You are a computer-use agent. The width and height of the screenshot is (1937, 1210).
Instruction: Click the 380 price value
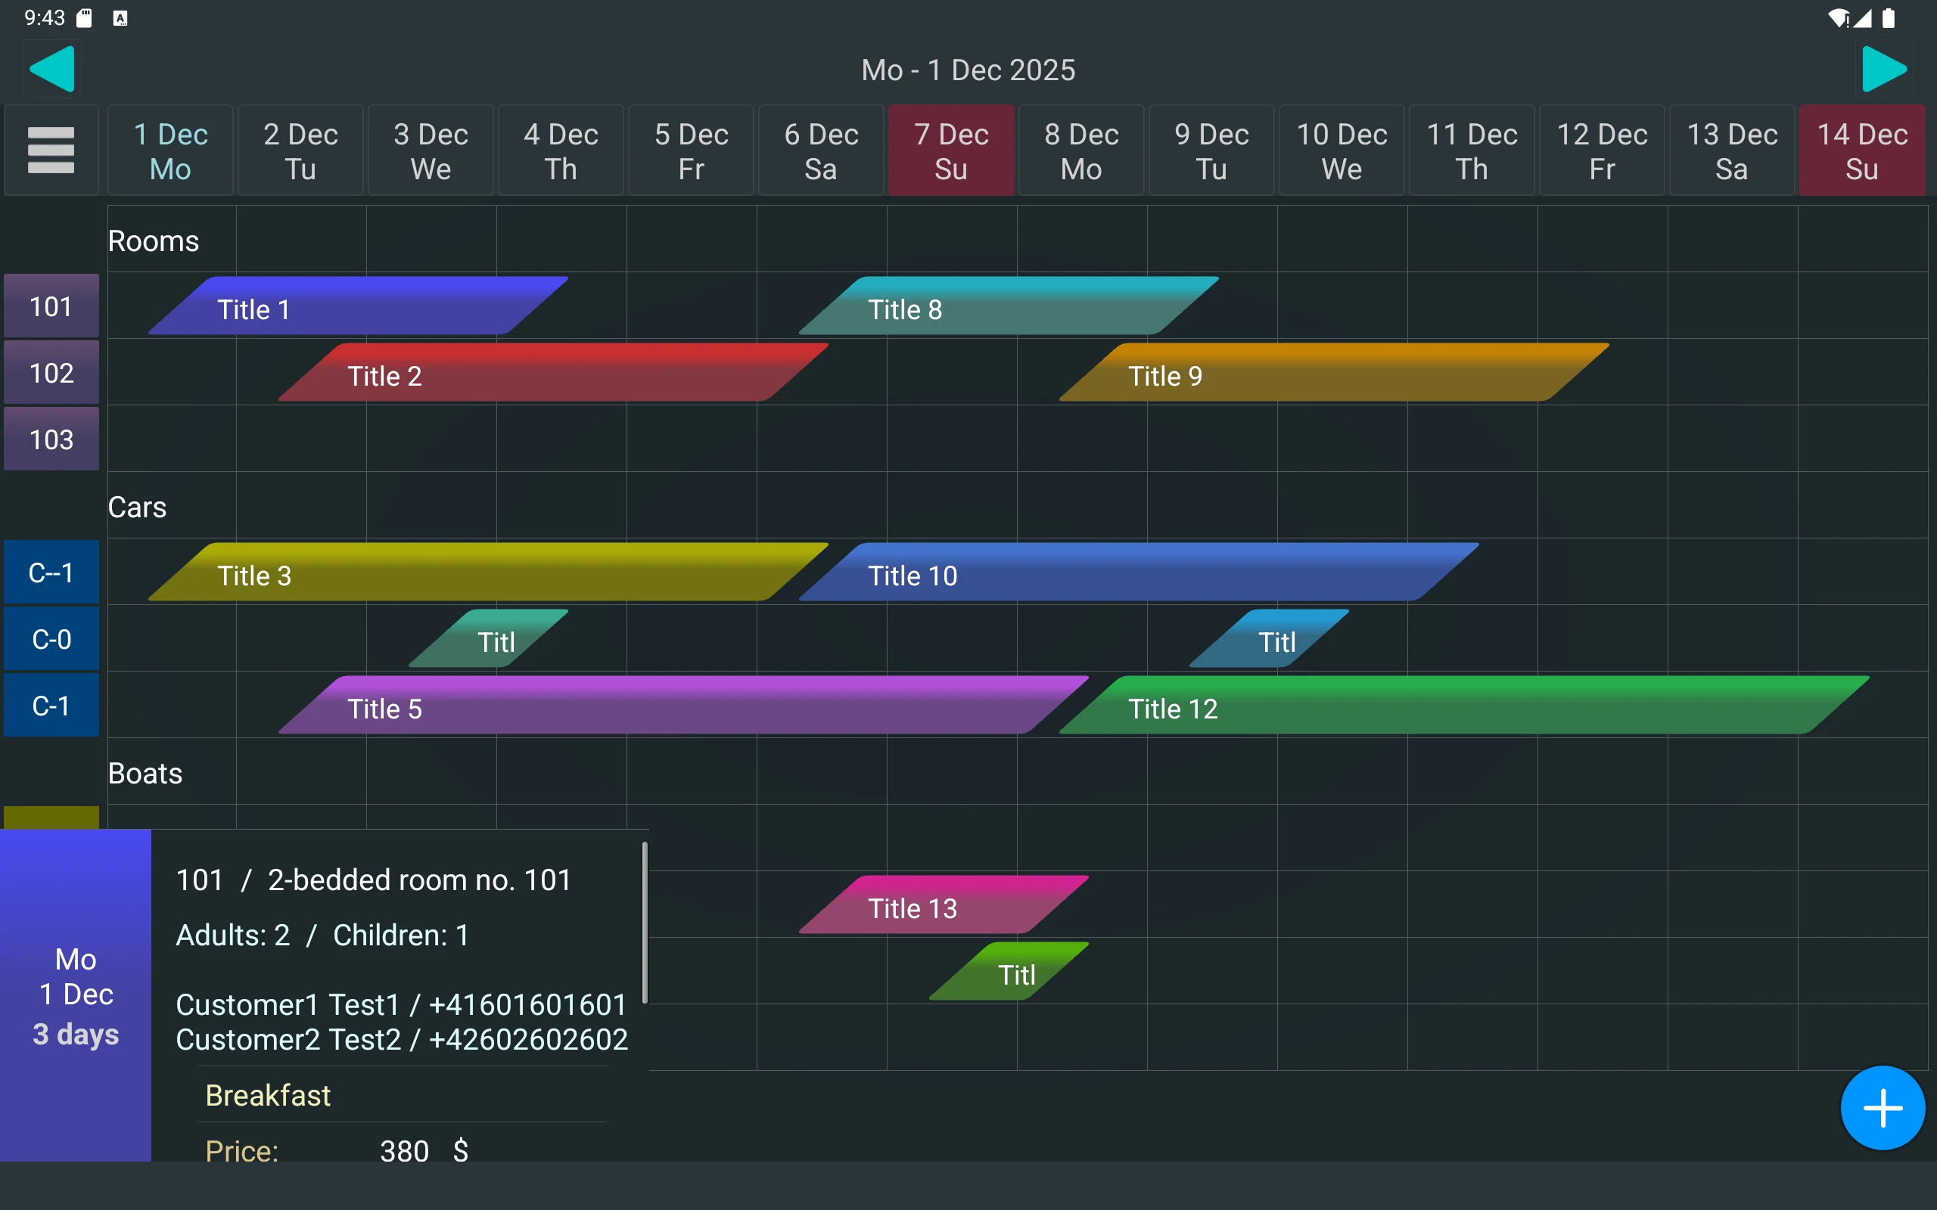point(404,1151)
